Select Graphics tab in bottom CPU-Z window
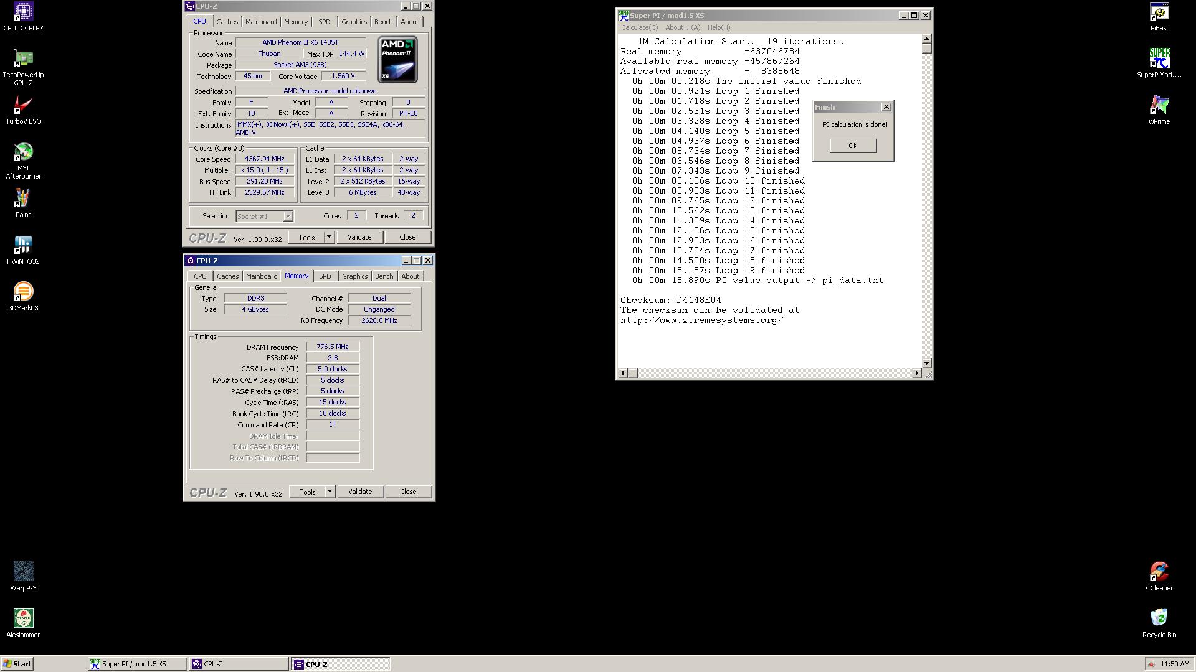Viewport: 1196px width, 672px height. (355, 276)
